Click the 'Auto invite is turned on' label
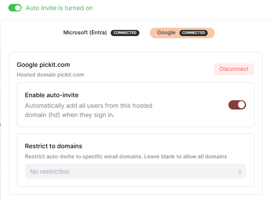The height and width of the screenshot is (201, 269). (x=59, y=8)
